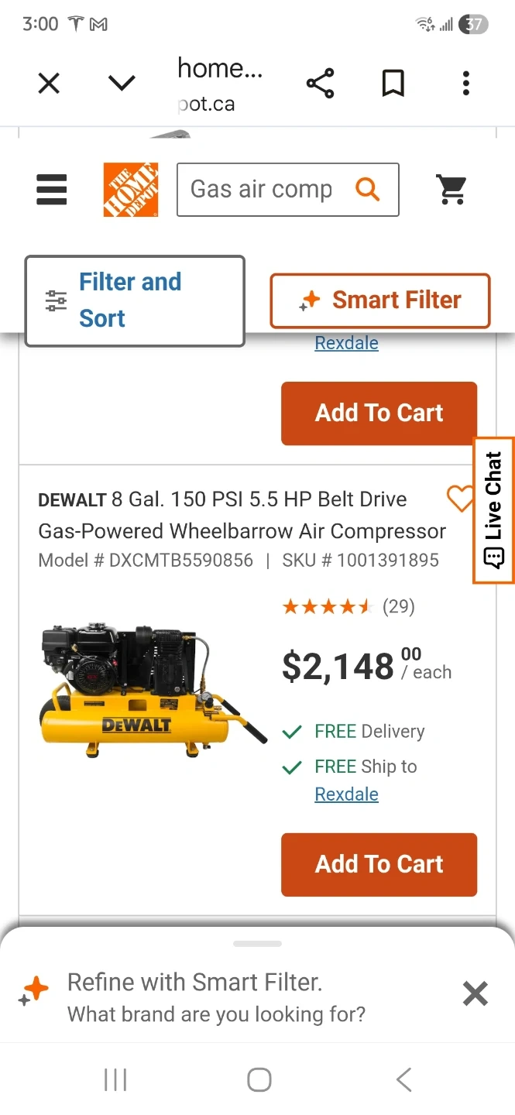Add DEWALT wheelbarrow compressor to cart
Viewport: 515px width, 1115px height.
379,864
